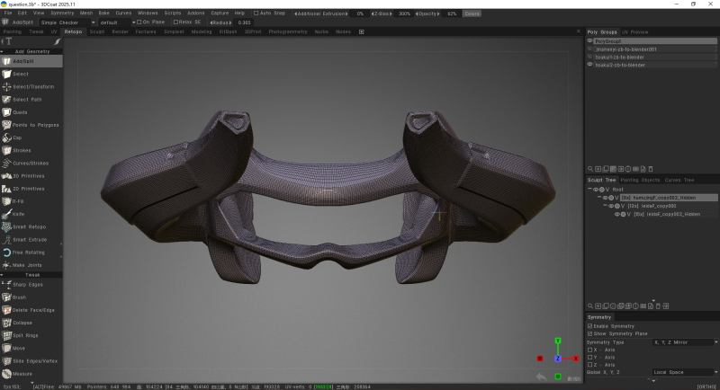Screen dimensions: 720x390
Task: Select the Quads tool
Action: tap(20, 112)
